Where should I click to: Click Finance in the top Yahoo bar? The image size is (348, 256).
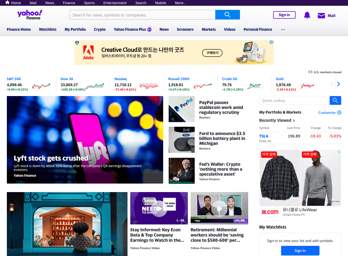69,3
